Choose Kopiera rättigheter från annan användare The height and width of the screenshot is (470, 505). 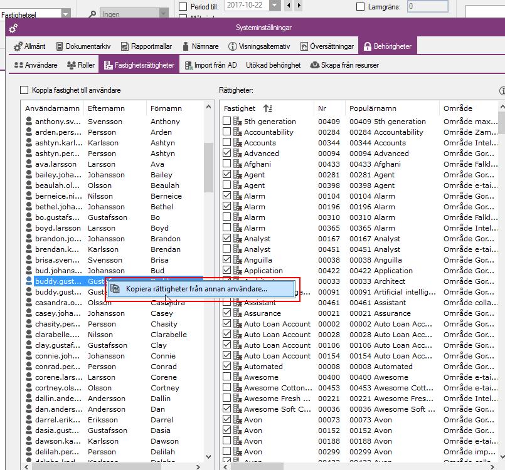point(201,289)
